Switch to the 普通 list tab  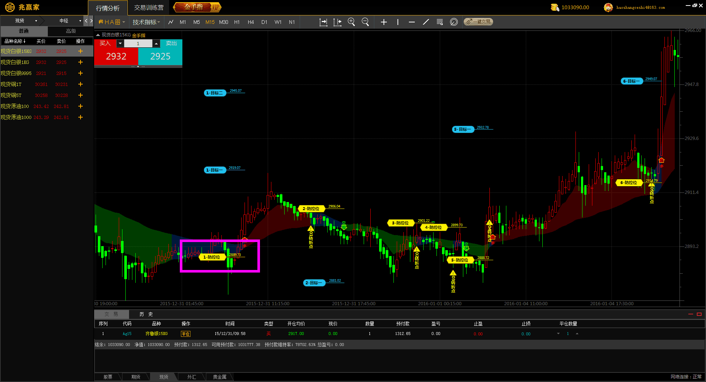(24, 31)
